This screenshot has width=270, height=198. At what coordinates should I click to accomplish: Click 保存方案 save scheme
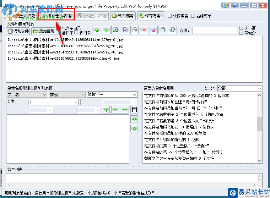(x=150, y=16)
